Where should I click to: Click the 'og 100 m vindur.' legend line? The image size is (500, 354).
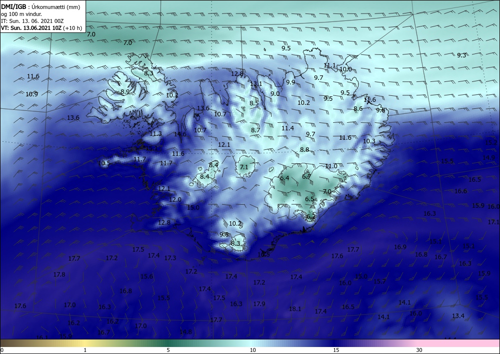coord(21,14)
